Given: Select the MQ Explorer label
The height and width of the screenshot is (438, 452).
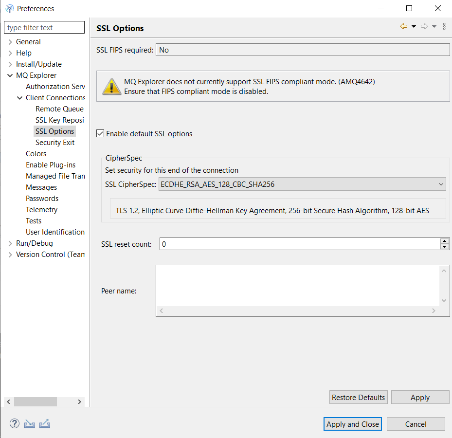Looking at the screenshot, I should 36,75.
